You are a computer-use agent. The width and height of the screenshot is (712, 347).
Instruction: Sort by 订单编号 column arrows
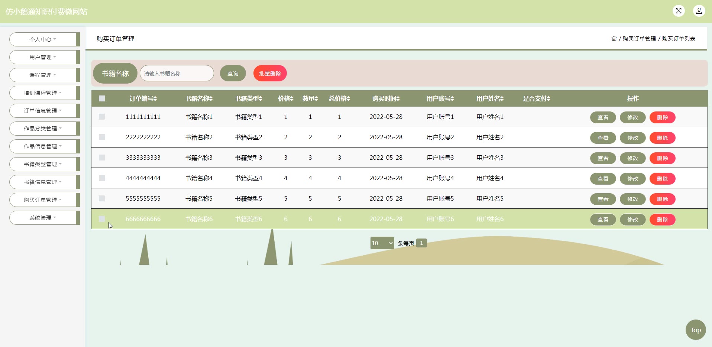(155, 99)
